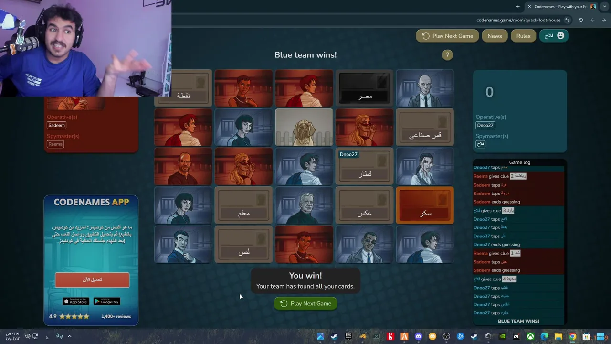Viewport: 611px width, 344px height.
Task: Open File Explorer from the taskbar
Action: [x=558, y=336]
